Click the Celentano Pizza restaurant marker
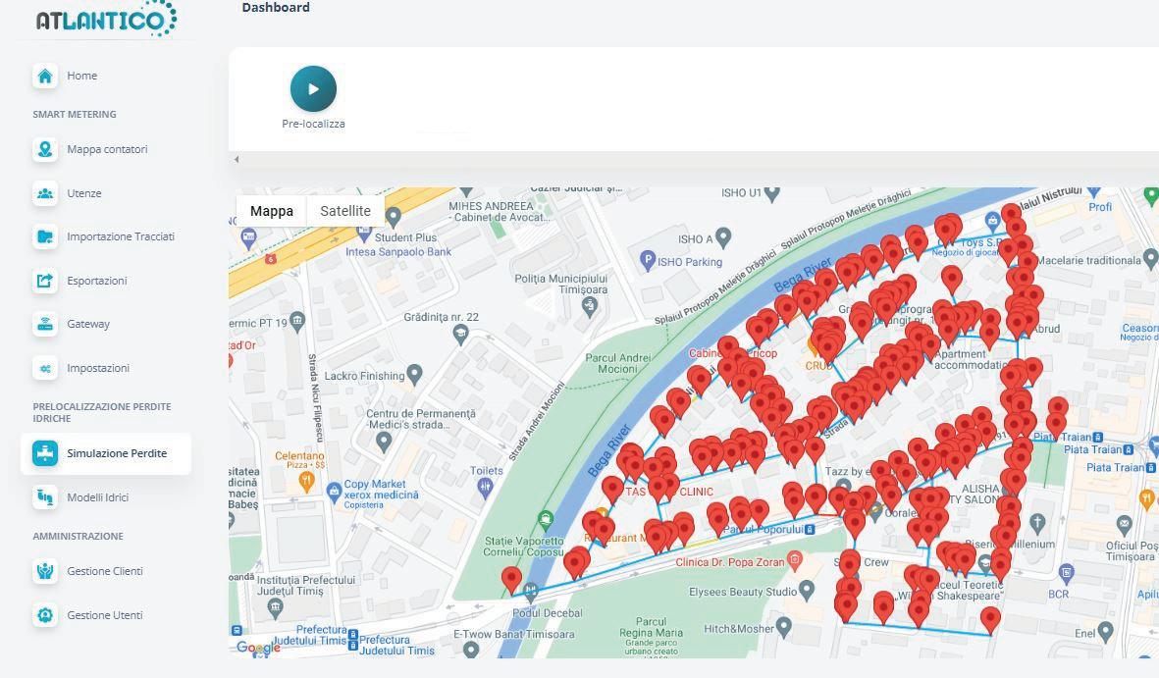The height and width of the screenshot is (678, 1159). pos(306,482)
